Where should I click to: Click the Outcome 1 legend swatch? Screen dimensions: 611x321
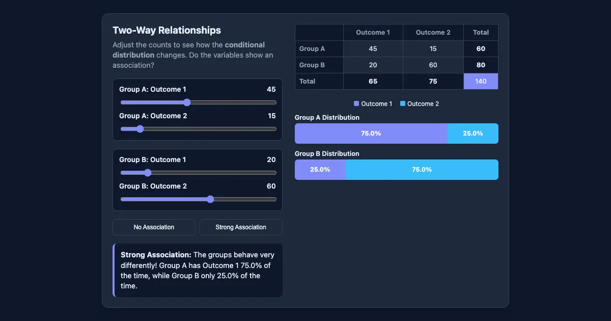coord(356,104)
